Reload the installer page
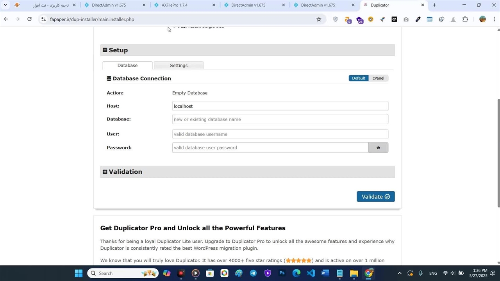 29,19
